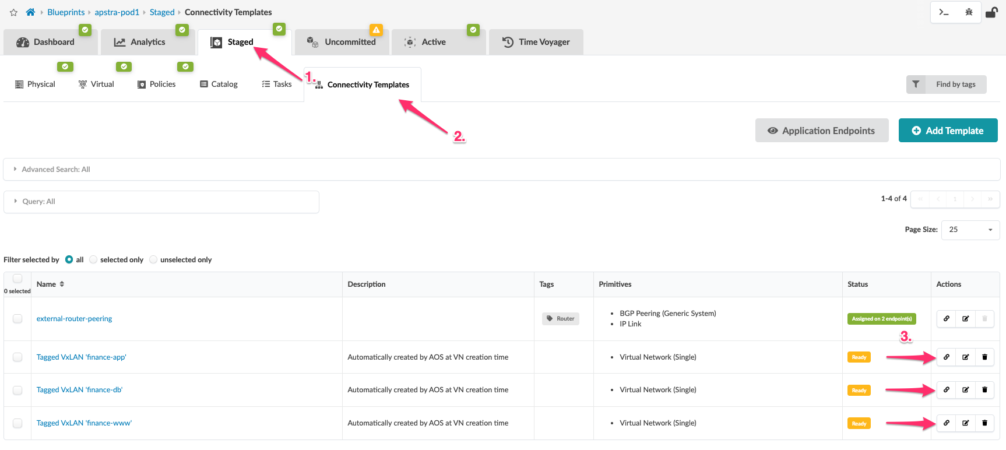Image resolution: width=1006 pixels, height=450 pixels.
Task: Click the Add Template button
Action: coord(948,131)
